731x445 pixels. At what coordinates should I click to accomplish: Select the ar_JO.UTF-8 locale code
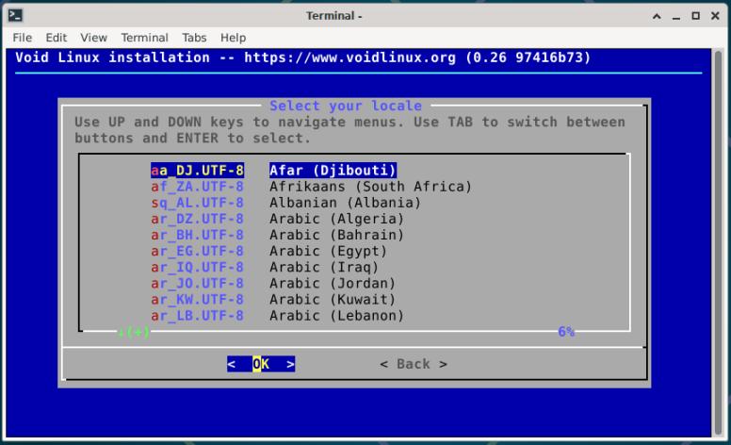coord(197,283)
